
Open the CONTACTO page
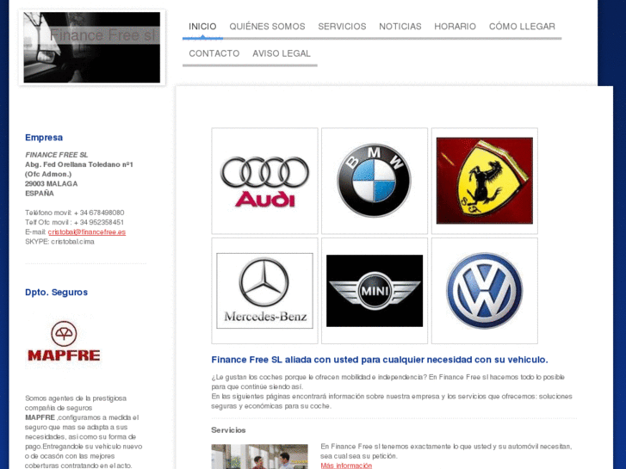pos(214,53)
